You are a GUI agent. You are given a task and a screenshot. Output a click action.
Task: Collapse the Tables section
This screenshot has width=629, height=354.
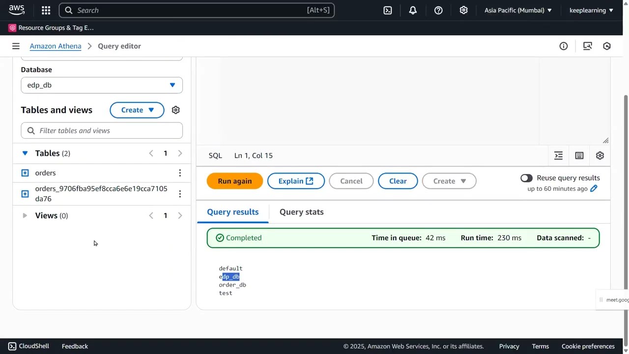(x=25, y=153)
